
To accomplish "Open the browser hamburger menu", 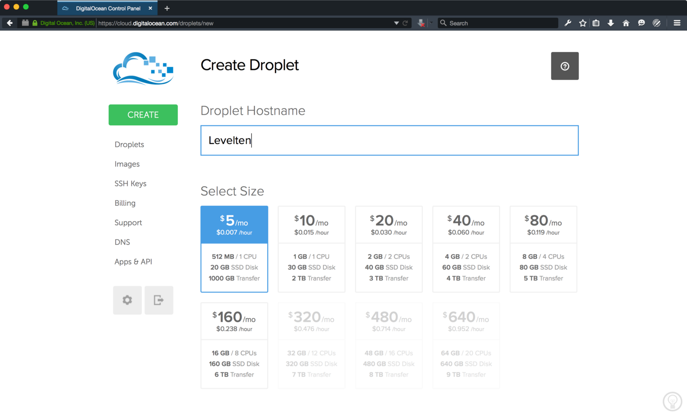I will pos(677,23).
